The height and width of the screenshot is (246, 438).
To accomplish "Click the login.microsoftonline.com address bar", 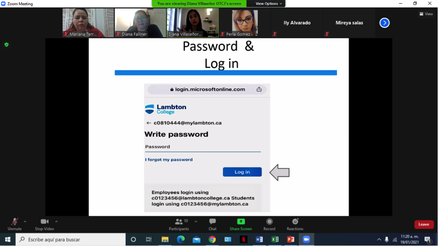I will [x=207, y=89].
